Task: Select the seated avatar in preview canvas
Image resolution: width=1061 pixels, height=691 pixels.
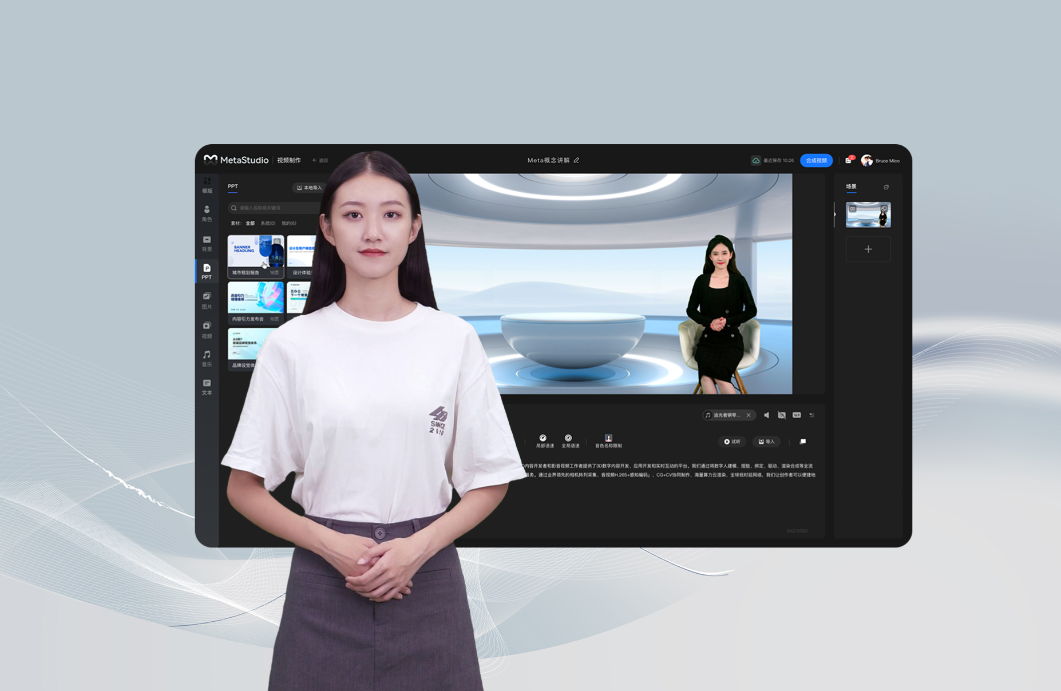Action: tap(721, 313)
